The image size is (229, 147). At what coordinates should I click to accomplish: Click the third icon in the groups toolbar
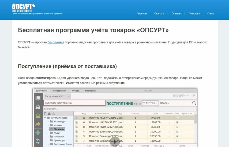[x=54, y=114]
